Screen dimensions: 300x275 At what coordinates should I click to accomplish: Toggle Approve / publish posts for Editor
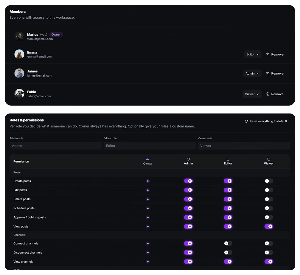[x=228, y=217]
